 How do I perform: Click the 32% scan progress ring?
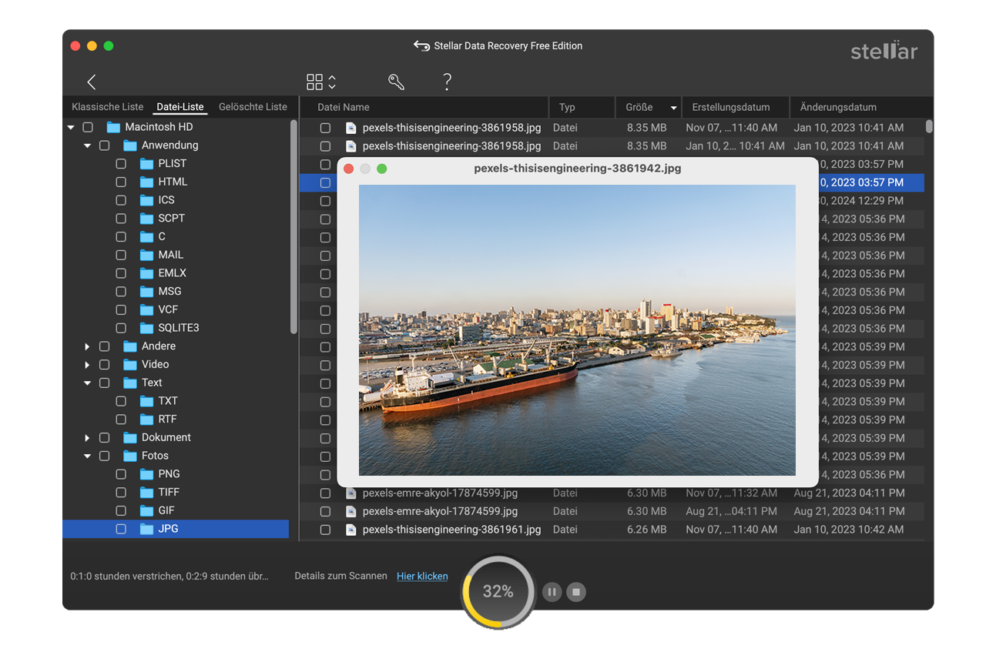(x=498, y=591)
